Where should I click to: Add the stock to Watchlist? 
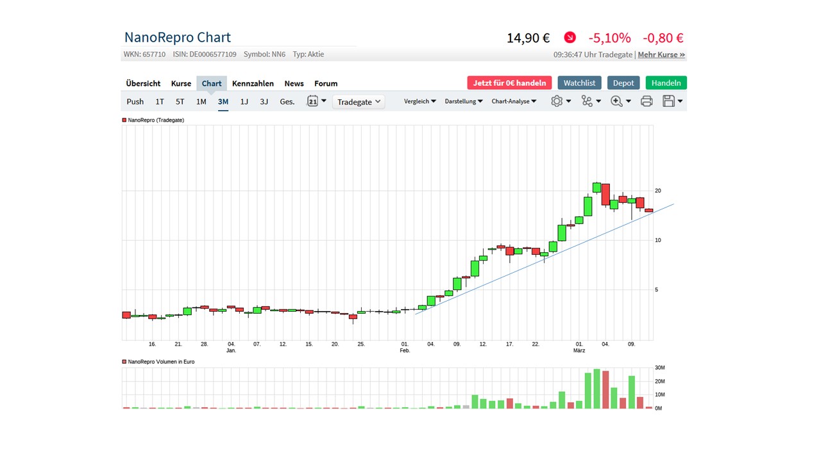[x=579, y=83]
